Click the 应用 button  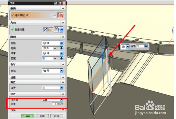(x=42, y=116)
